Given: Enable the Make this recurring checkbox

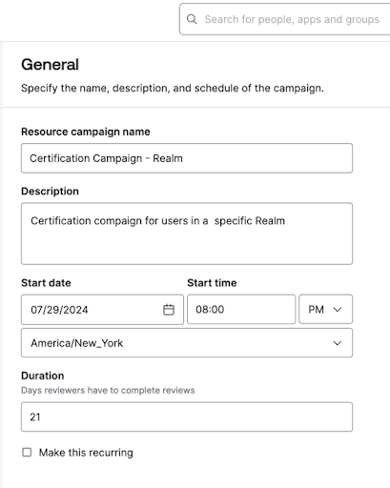Looking at the screenshot, I should point(27,452).
